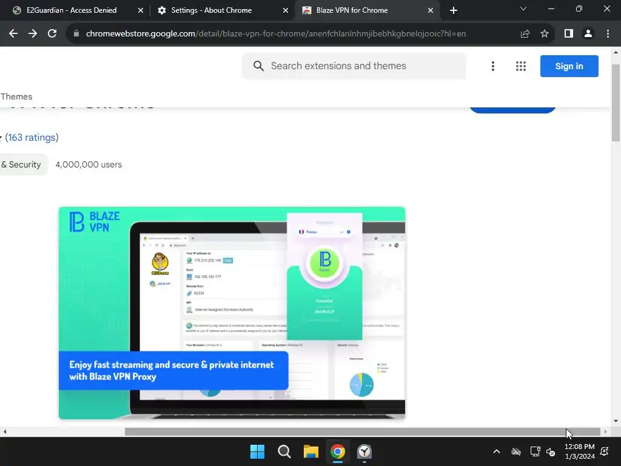Click the 4,000,000 users text
The image size is (621, 466).
[x=89, y=164]
